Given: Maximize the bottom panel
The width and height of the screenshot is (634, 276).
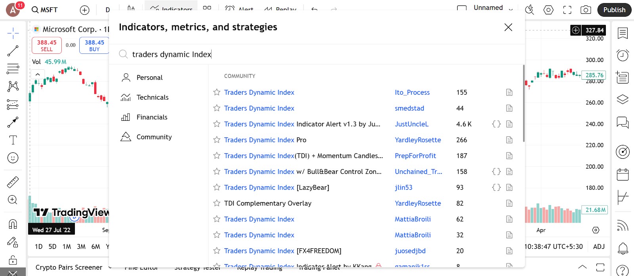Looking at the screenshot, I should pyautogui.click(x=600, y=267).
